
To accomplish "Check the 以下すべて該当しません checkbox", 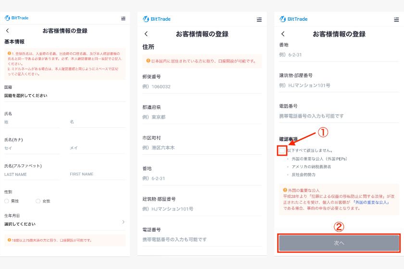I will 282,150.
